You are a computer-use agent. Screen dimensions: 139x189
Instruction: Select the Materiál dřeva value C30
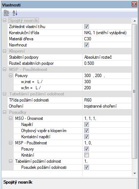(107, 39)
